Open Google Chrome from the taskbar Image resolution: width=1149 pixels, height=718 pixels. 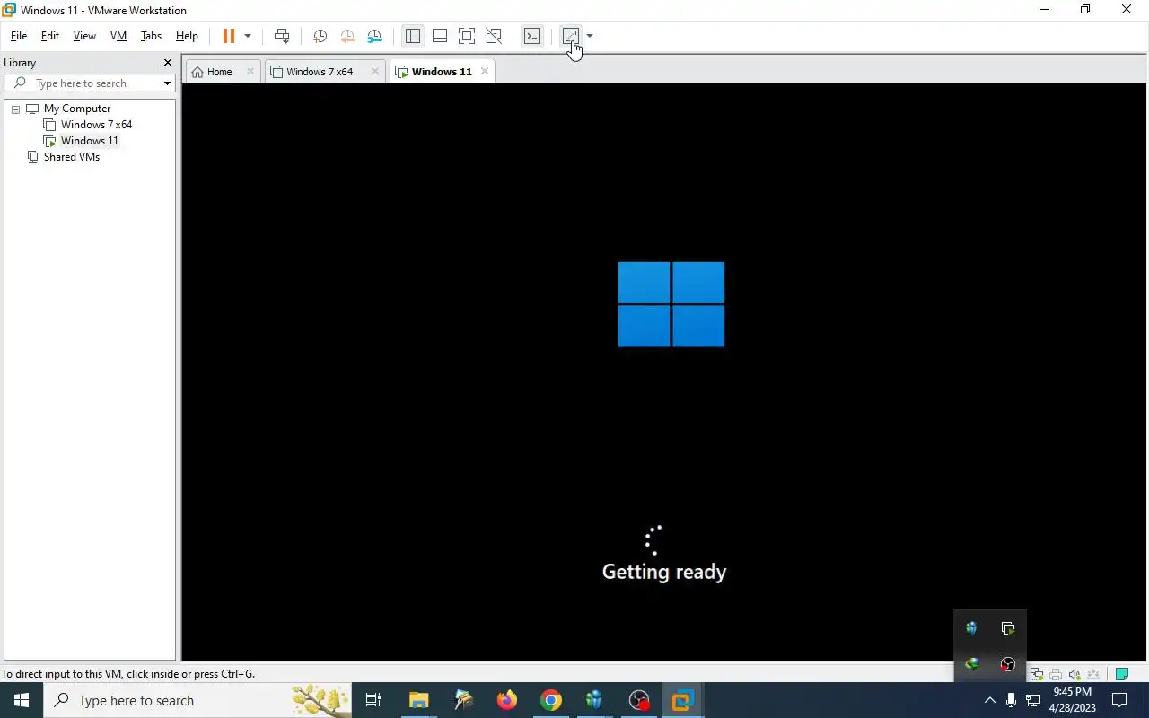551,700
